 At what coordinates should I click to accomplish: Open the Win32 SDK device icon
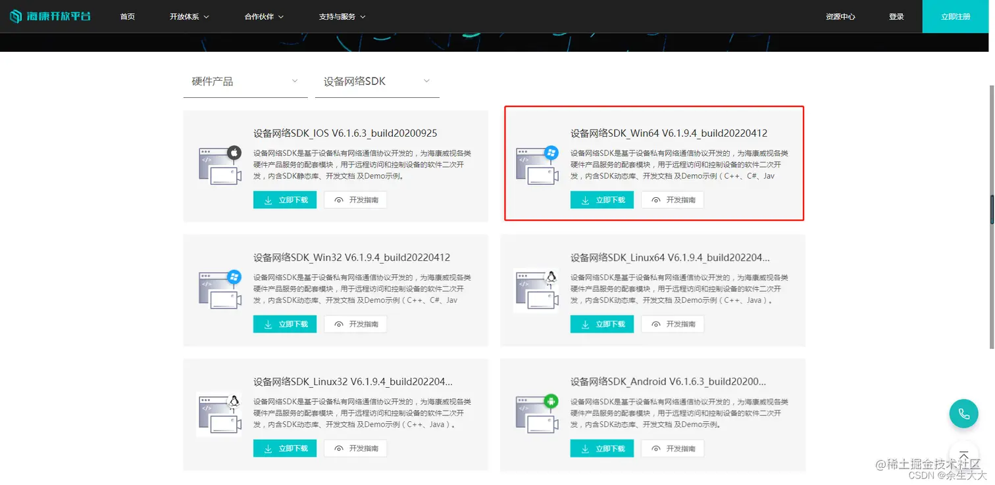[x=220, y=289]
